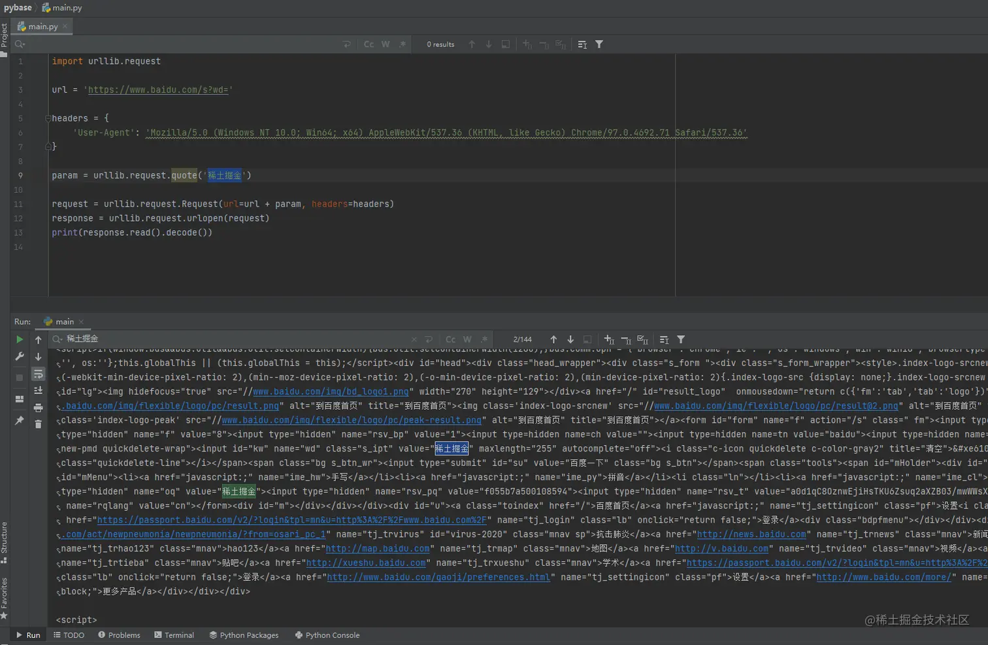This screenshot has height=645, width=988.
Task: Open run configuration via the wrench icon
Action: 20,356
